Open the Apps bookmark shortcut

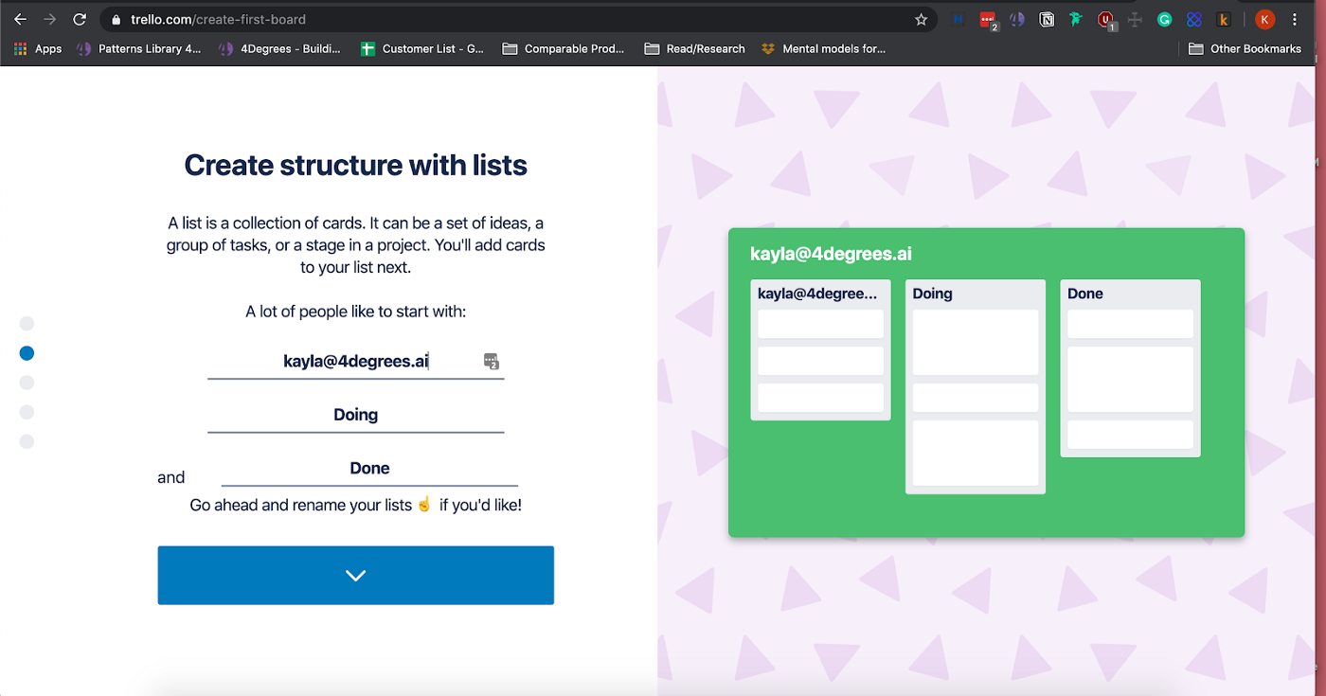point(38,48)
